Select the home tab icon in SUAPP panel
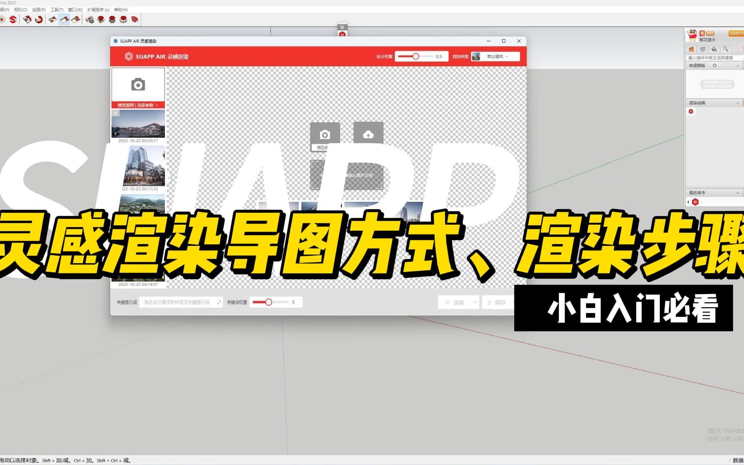 click(691, 50)
